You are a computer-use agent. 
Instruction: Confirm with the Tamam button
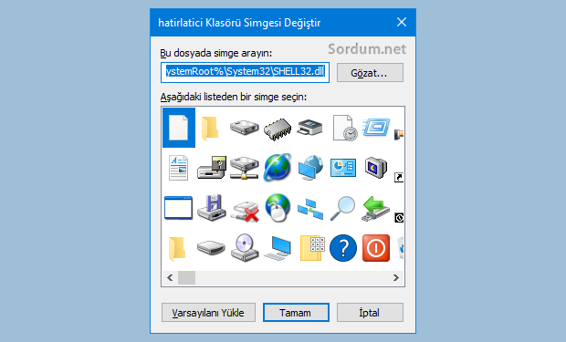click(x=296, y=313)
